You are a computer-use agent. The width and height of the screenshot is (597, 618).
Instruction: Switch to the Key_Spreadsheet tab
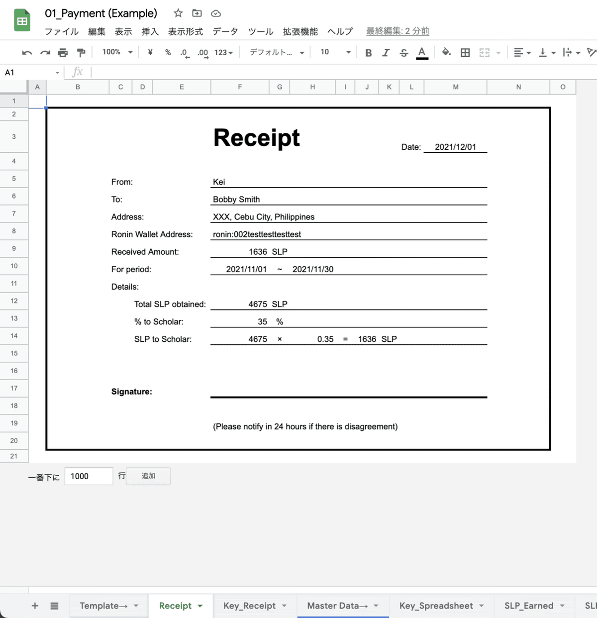click(436, 606)
